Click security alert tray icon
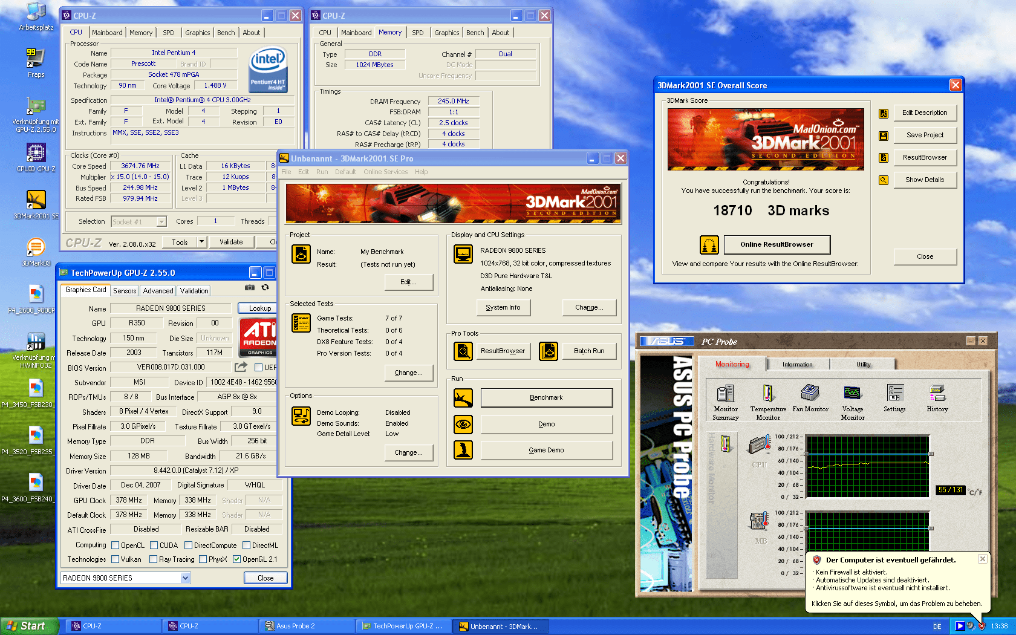This screenshot has height=635, width=1016. [x=982, y=626]
